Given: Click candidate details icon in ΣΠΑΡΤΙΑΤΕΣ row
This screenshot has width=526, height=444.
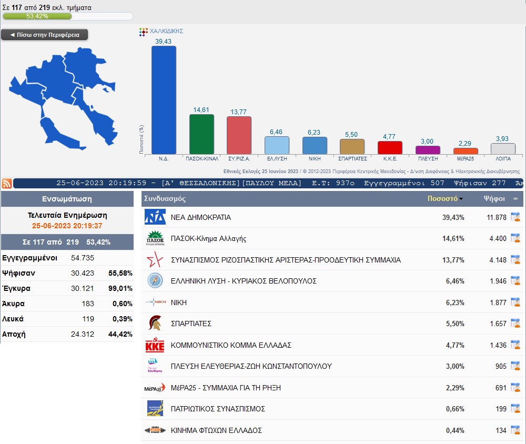Looking at the screenshot, I should (515, 324).
